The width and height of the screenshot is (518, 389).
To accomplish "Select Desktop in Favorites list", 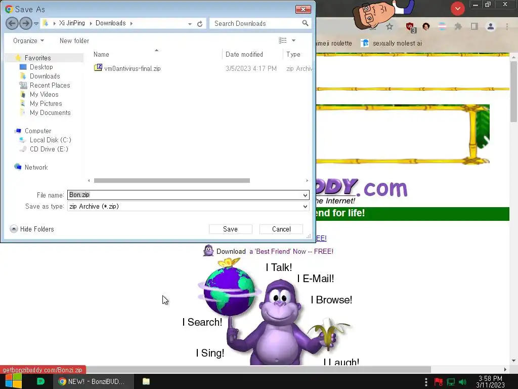I will click(x=41, y=67).
